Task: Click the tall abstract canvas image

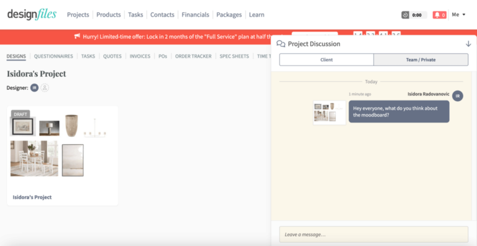Action: (x=73, y=160)
